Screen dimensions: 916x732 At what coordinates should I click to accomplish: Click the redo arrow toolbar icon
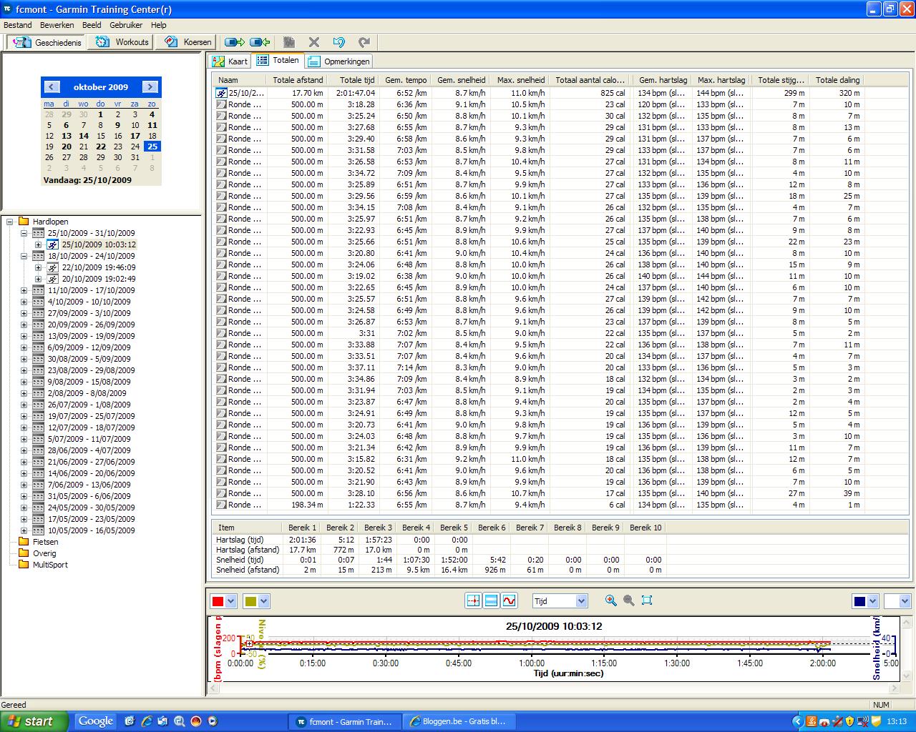(x=364, y=42)
